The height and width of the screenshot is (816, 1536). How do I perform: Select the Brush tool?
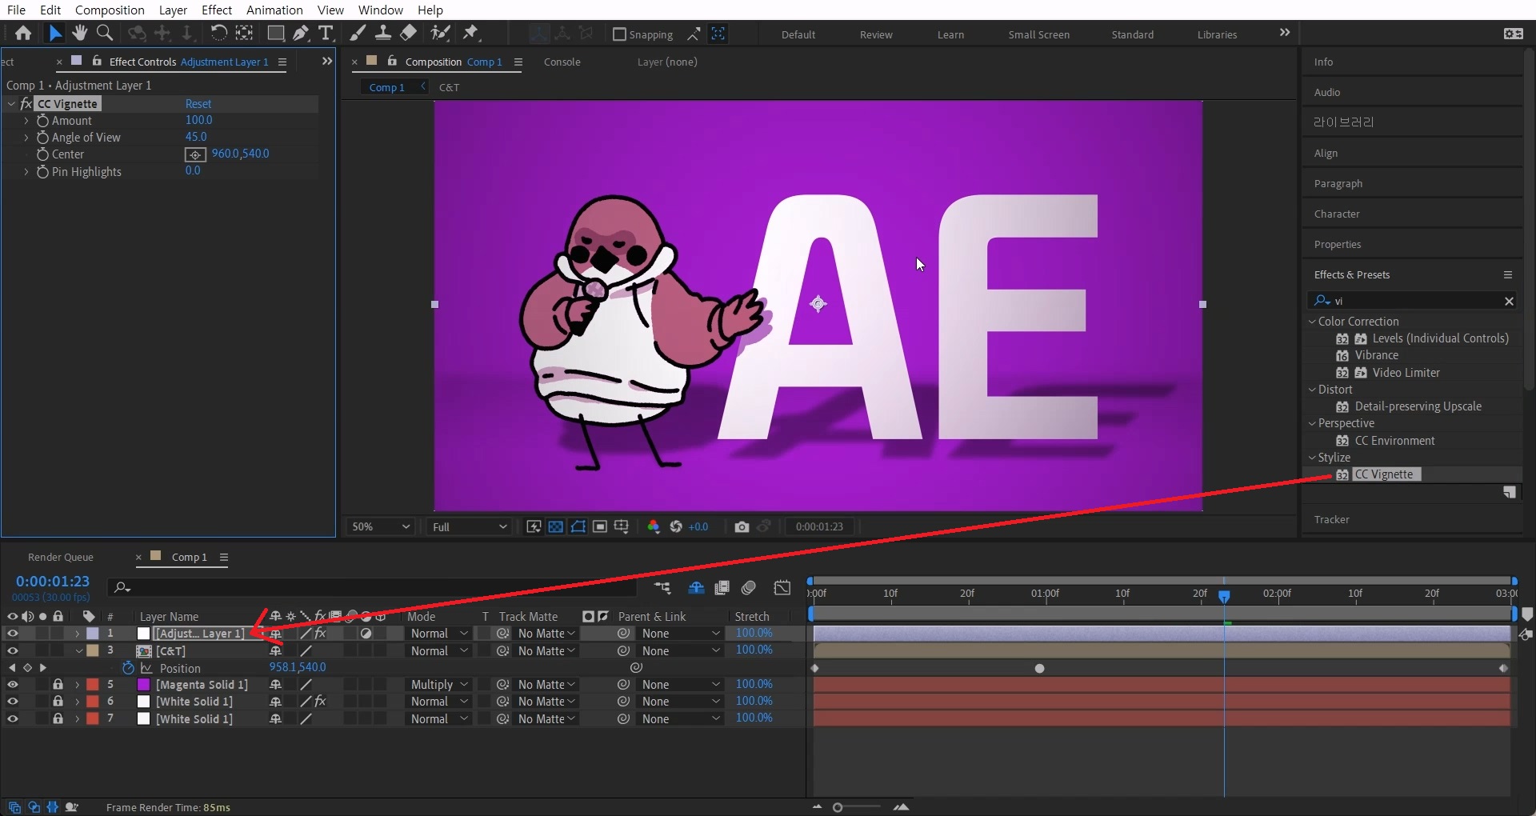358,33
